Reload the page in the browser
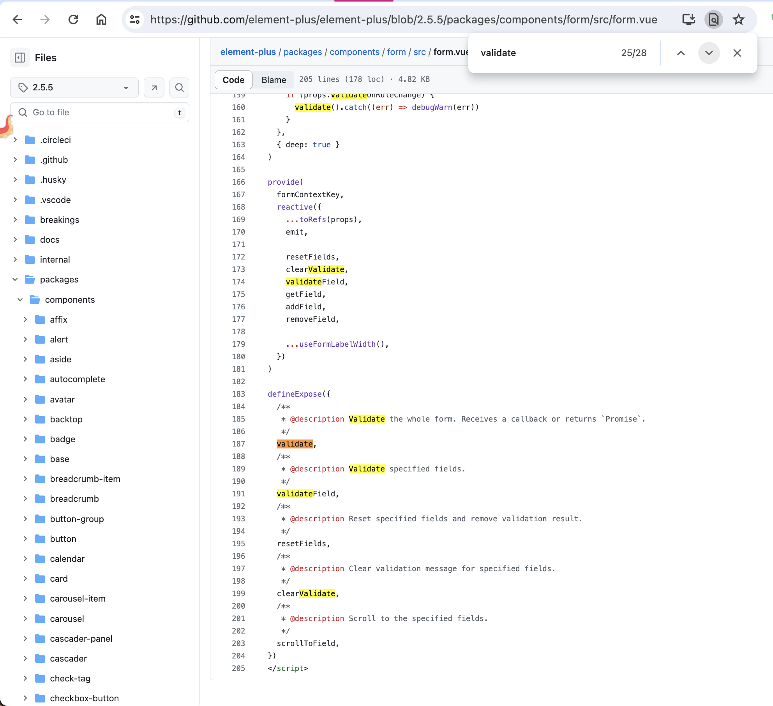 pos(73,19)
